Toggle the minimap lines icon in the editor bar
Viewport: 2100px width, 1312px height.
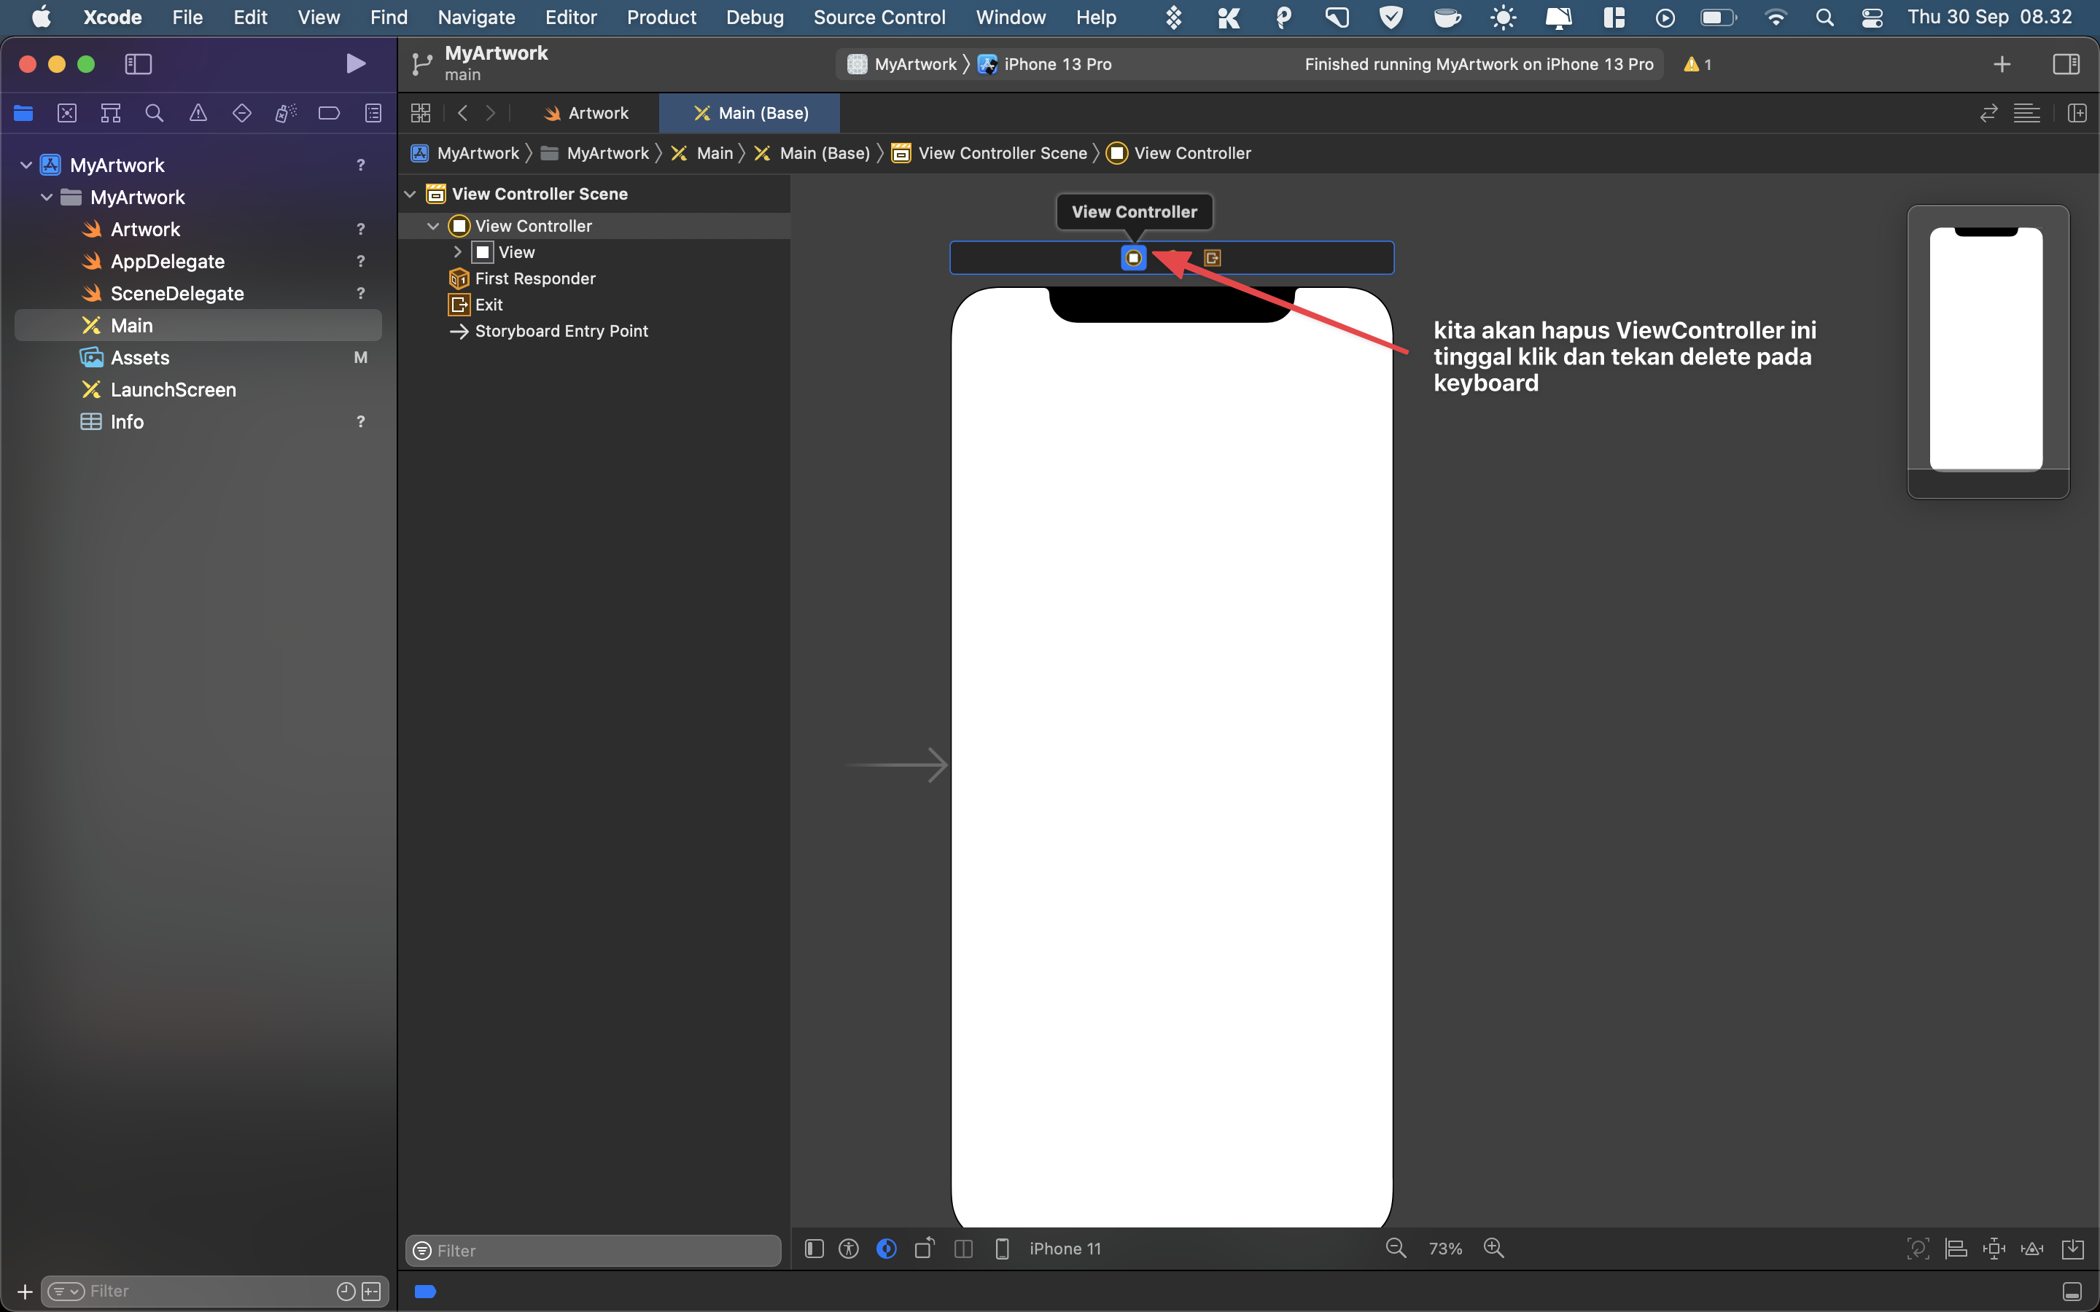point(2026,113)
